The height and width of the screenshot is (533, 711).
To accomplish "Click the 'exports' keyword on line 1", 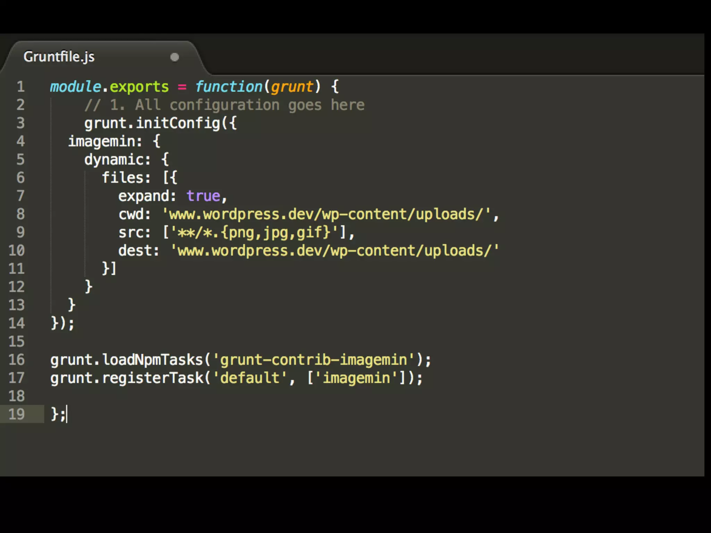I will (x=139, y=87).
